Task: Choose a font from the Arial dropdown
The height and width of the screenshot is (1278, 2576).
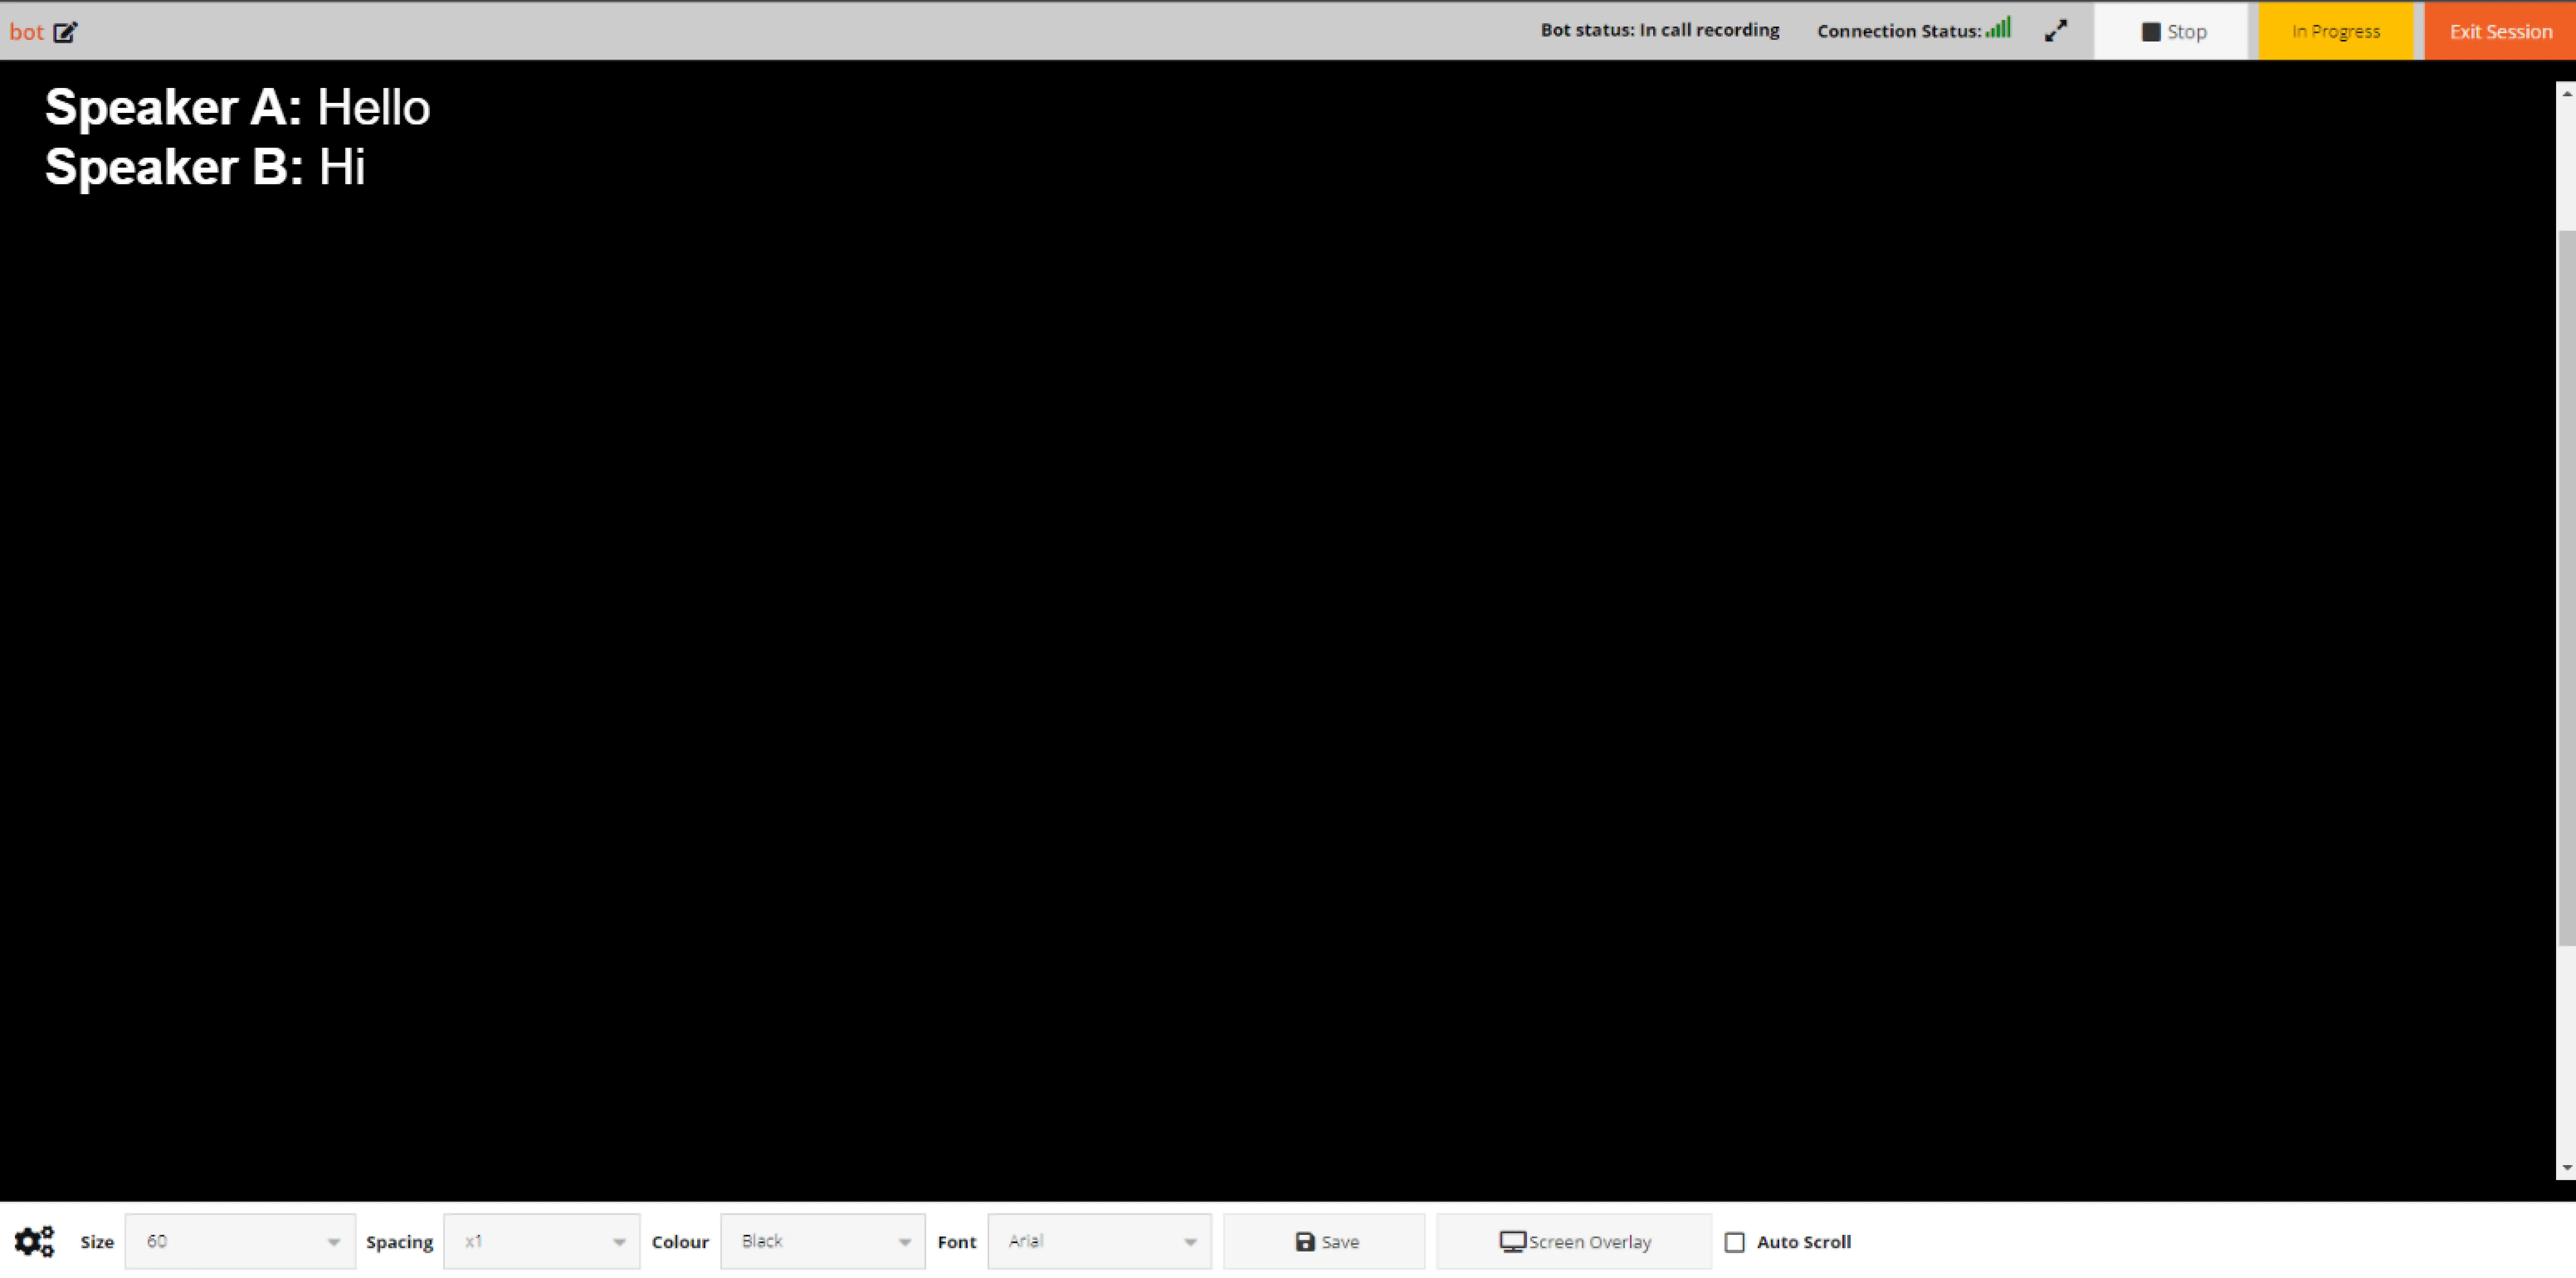Action: (1099, 1241)
